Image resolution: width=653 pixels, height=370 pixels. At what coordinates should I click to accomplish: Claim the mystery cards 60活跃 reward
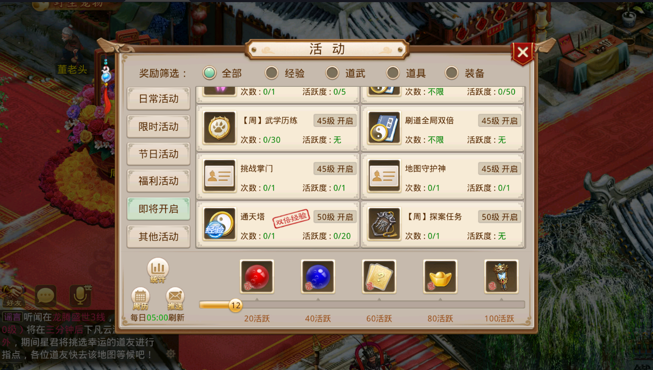(379, 276)
